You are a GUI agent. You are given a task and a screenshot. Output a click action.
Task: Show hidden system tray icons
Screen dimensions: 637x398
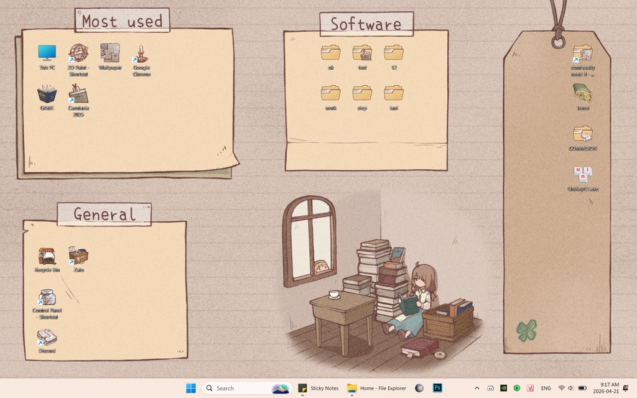(x=477, y=388)
